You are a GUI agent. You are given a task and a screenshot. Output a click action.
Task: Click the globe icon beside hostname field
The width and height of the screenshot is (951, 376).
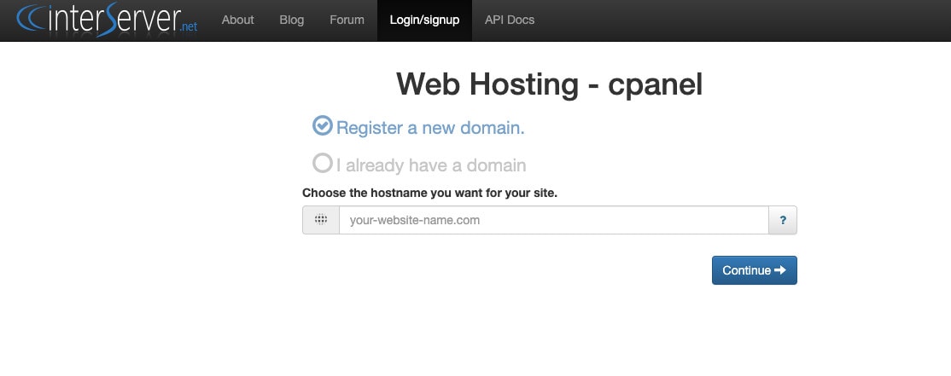321,220
